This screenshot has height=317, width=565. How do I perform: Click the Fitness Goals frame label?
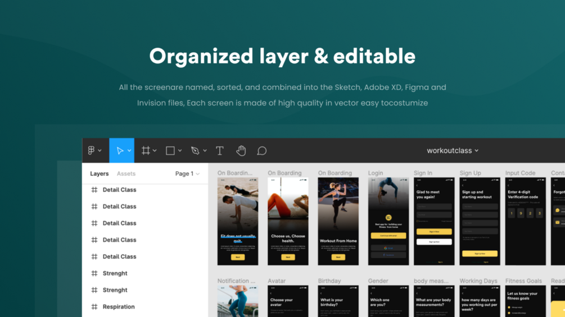pyautogui.click(x=523, y=281)
